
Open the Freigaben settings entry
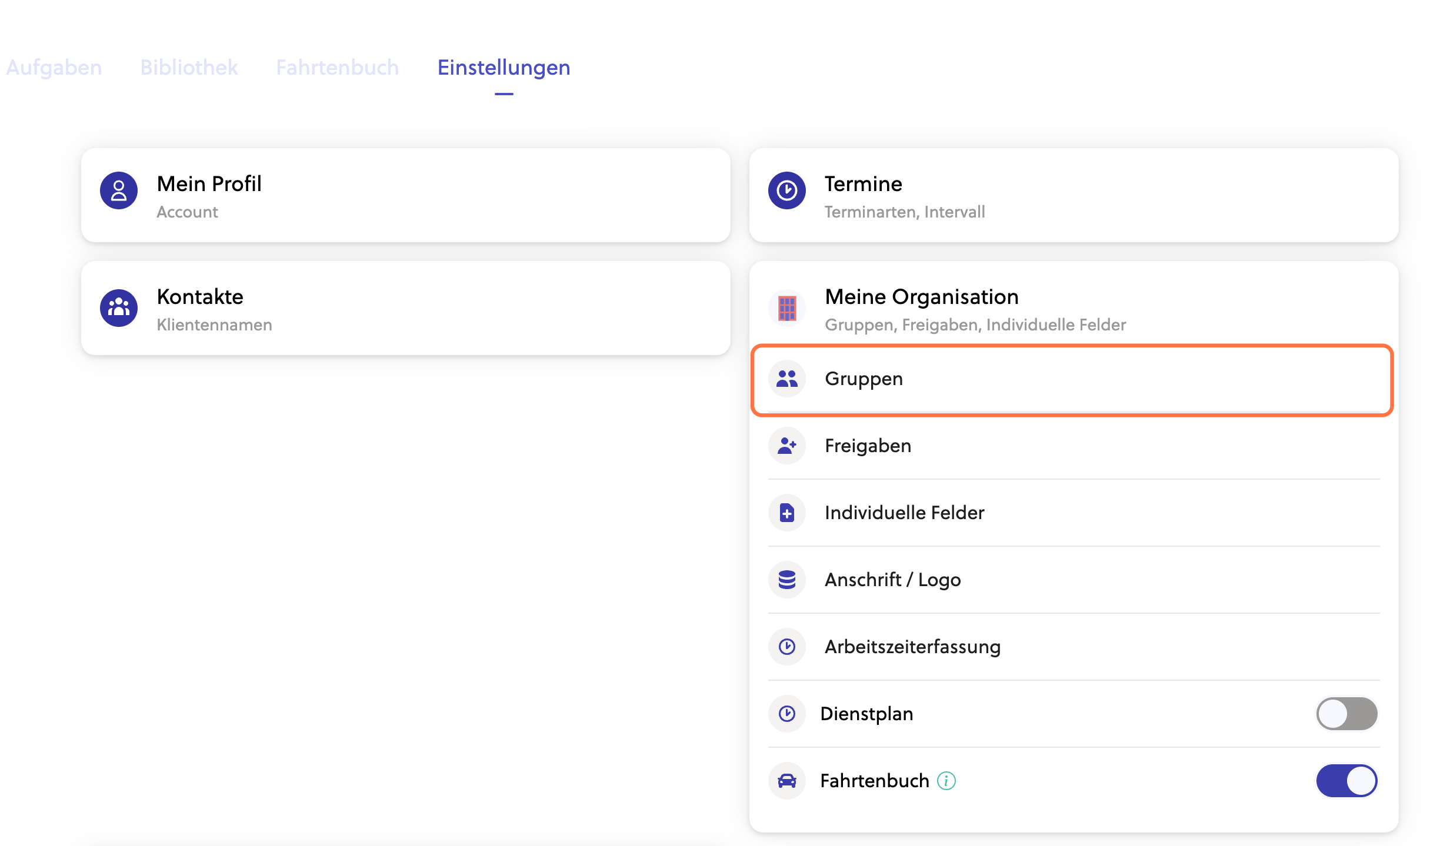[x=1074, y=446]
